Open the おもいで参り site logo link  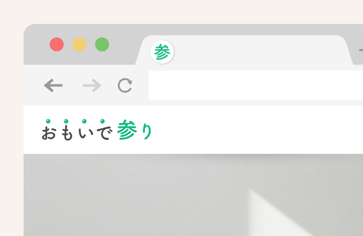click(97, 130)
